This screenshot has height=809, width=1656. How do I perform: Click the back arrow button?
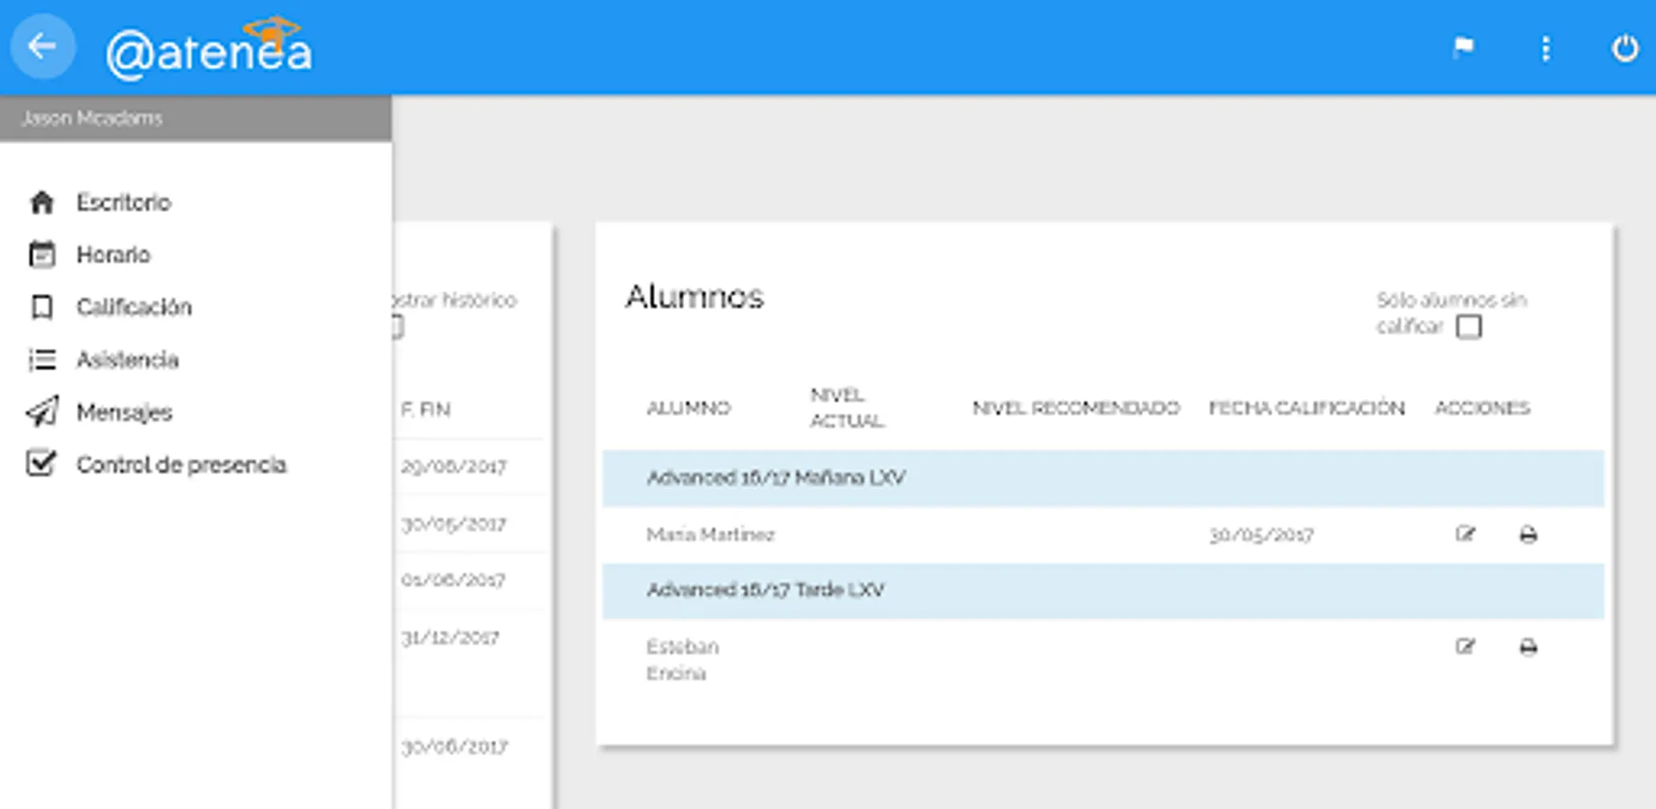tap(42, 47)
